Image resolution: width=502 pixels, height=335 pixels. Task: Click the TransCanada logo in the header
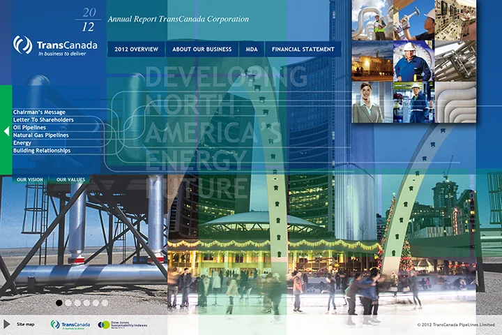(55, 46)
